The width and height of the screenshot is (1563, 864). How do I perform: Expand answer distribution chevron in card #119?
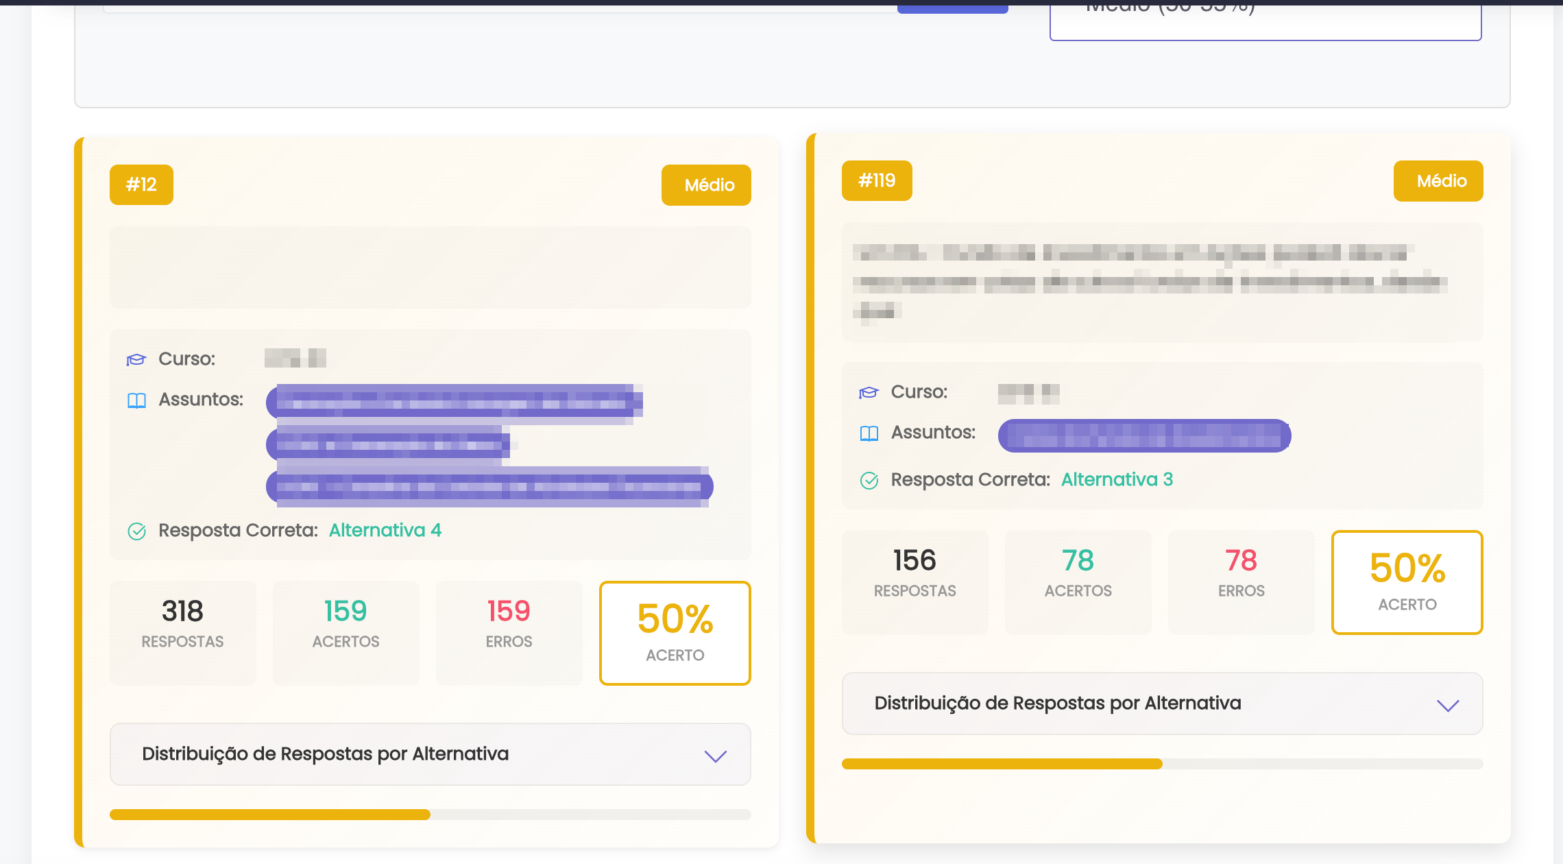(x=1447, y=705)
